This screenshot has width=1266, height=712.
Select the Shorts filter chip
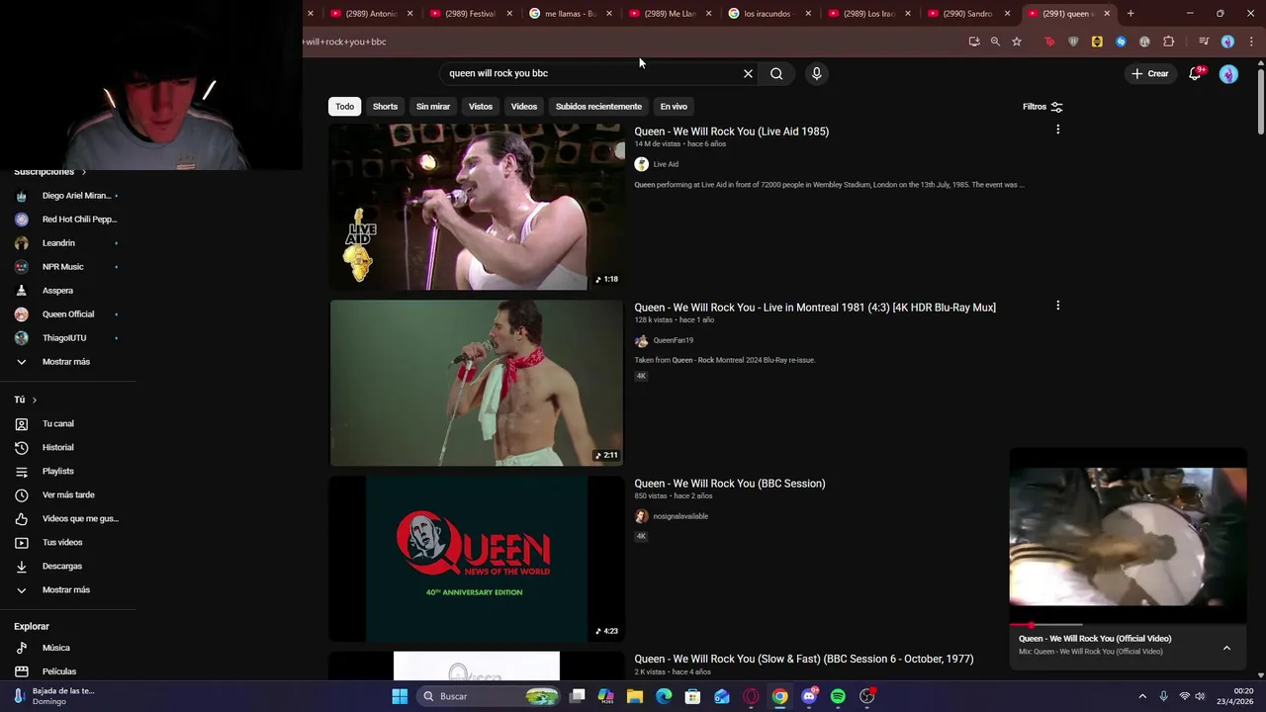pyautogui.click(x=385, y=107)
